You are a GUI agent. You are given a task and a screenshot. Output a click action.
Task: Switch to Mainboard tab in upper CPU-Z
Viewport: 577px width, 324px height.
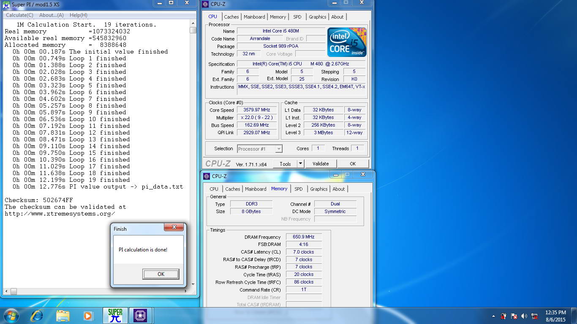254,17
